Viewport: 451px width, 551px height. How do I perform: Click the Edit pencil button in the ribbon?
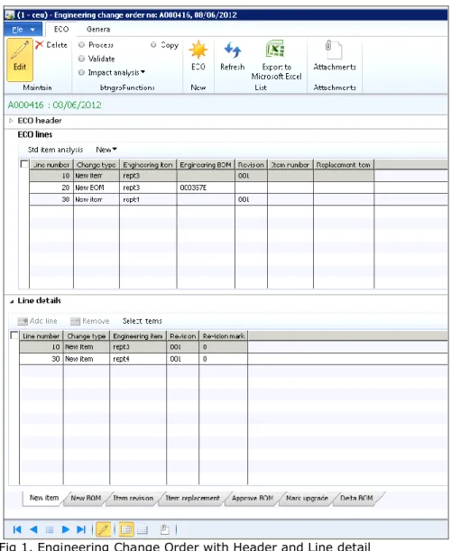20,59
